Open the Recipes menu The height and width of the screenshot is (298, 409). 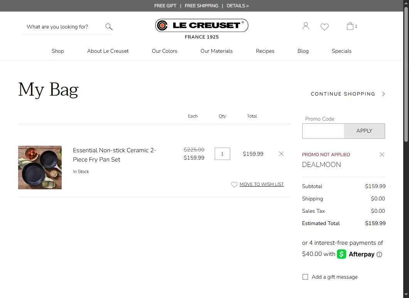click(265, 51)
